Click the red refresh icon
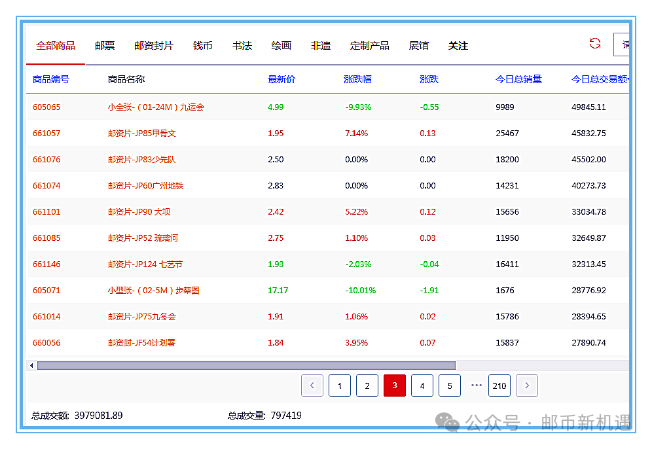This screenshot has width=652, height=449. (594, 44)
